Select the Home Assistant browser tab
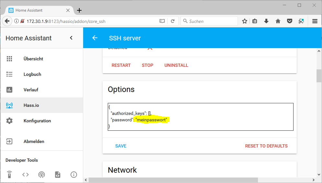The height and width of the screenshot is (183, 322). [x=39, y=10]
